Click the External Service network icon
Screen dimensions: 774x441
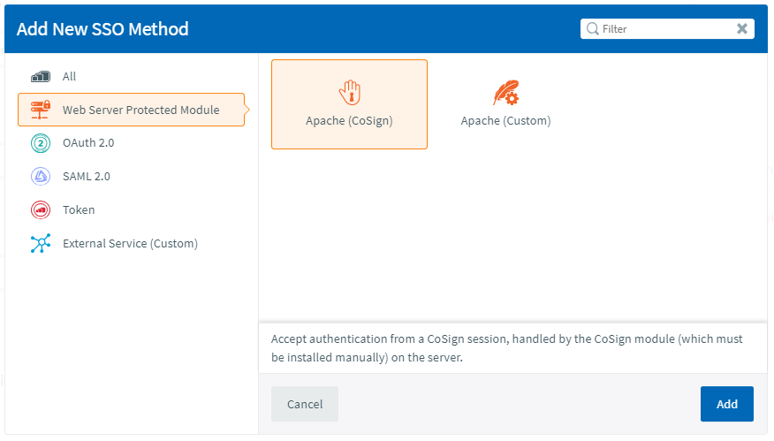coord(42,244)
